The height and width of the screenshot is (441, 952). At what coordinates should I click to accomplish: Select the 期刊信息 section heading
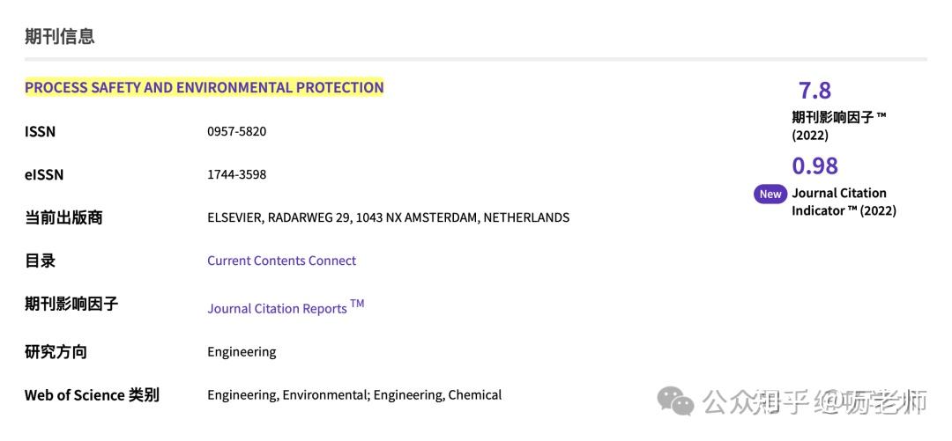click(59, 36)
